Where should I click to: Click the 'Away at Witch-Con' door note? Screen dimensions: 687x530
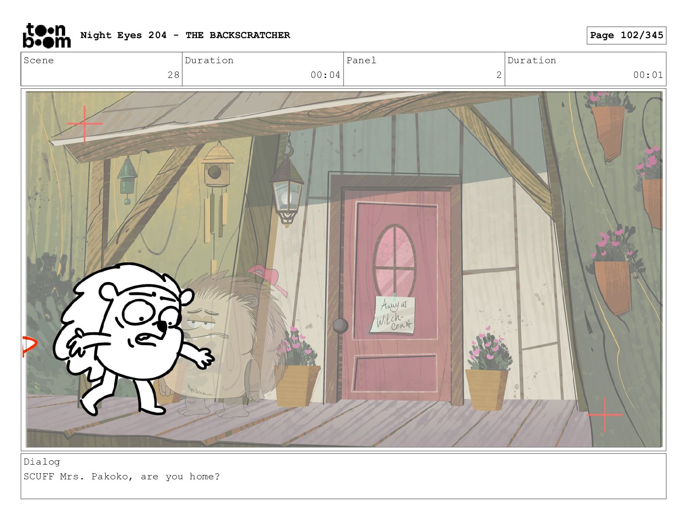(x=394, y=315)
